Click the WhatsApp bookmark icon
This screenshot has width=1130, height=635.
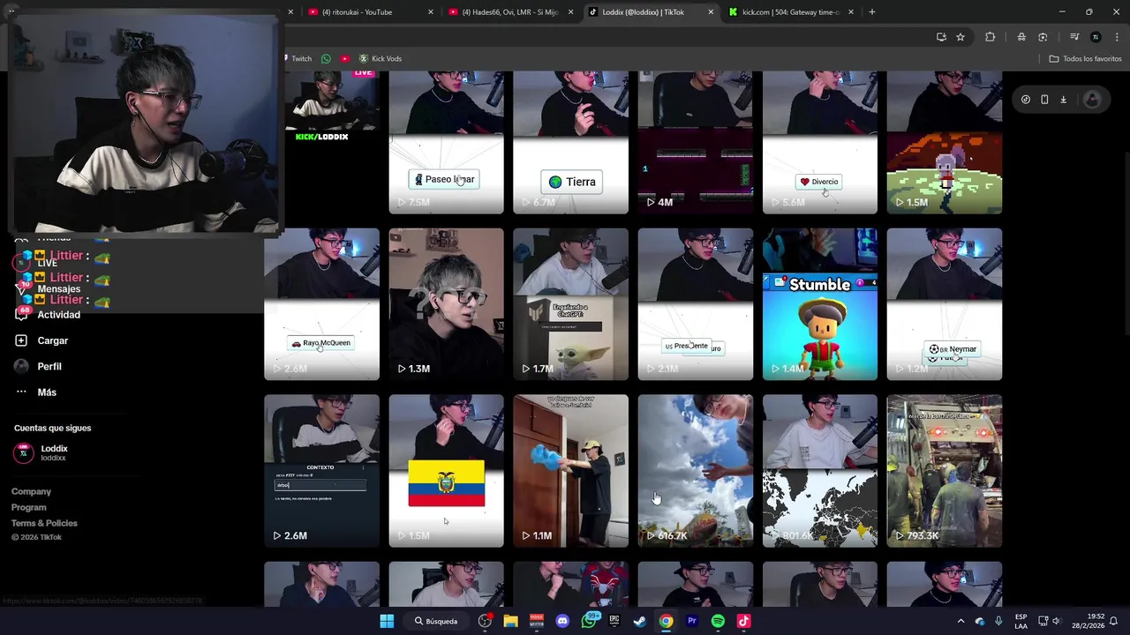(326, 58)
